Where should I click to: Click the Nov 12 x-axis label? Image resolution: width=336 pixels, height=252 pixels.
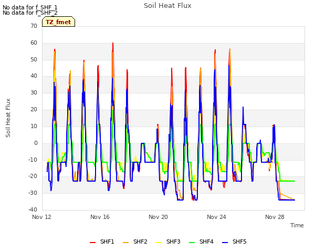point(42,217)
